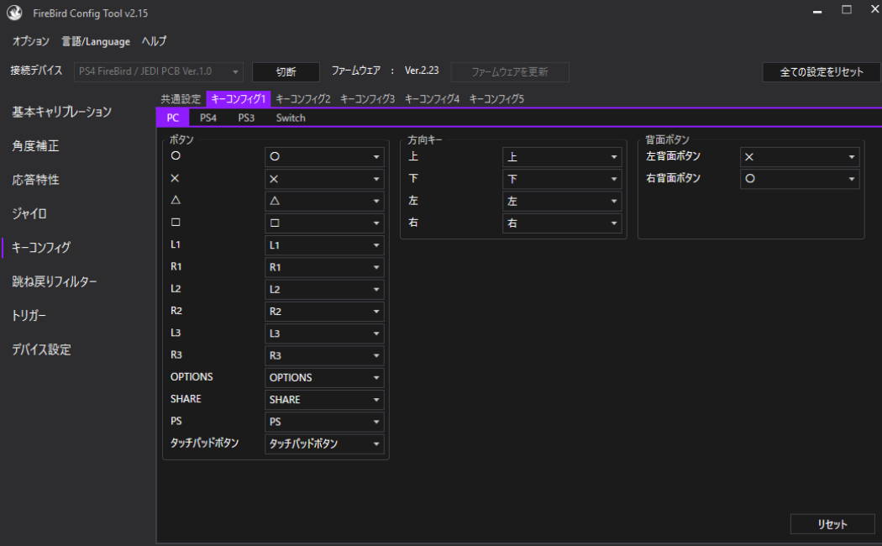882x546 pixels.
Task: Open the 言語/Language menu
Action: 96,41
